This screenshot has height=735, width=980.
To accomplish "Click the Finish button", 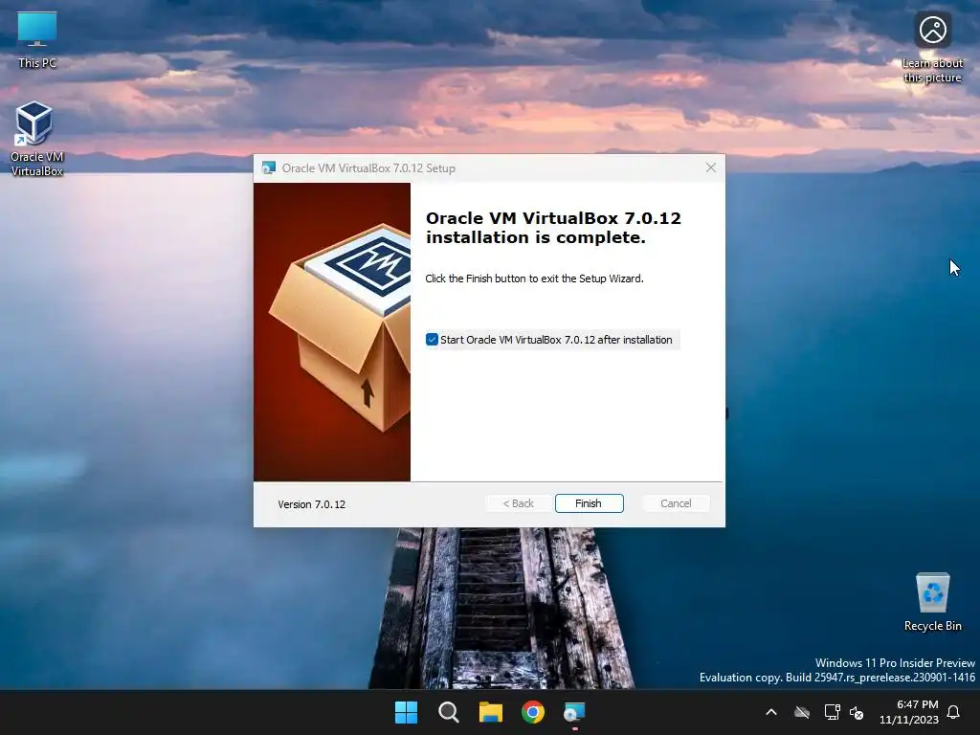I will tap(589, 503).
